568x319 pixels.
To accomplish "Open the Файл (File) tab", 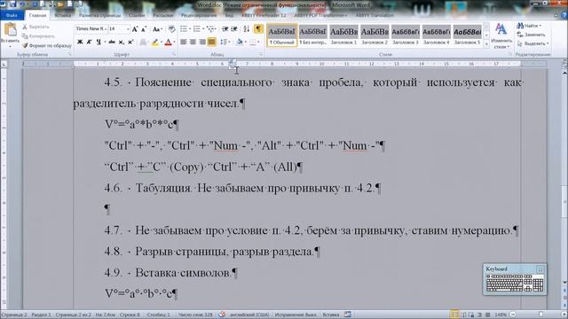I will coord(12,16).
